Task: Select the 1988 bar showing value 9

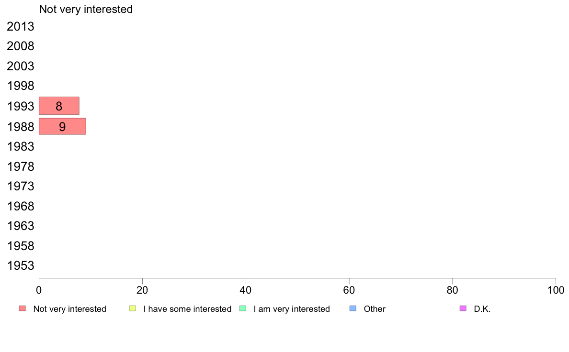Action: [62, 126]
